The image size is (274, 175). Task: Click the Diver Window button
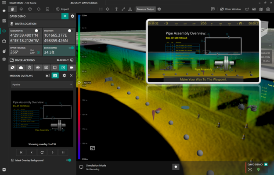(x=231, y=9)
